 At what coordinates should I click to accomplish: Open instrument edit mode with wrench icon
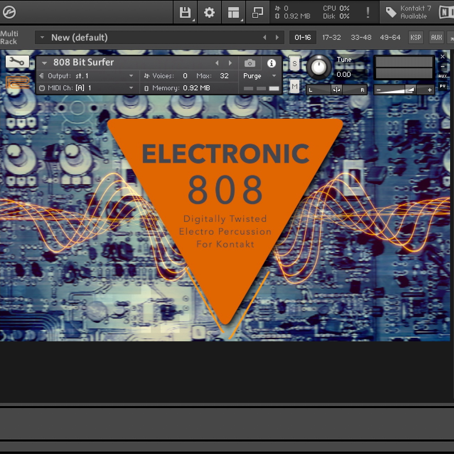point(17,62)
